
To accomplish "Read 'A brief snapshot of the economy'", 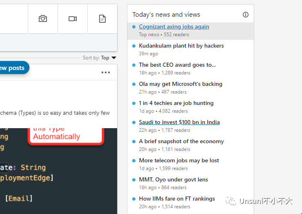I will click(x=181, y=141).
